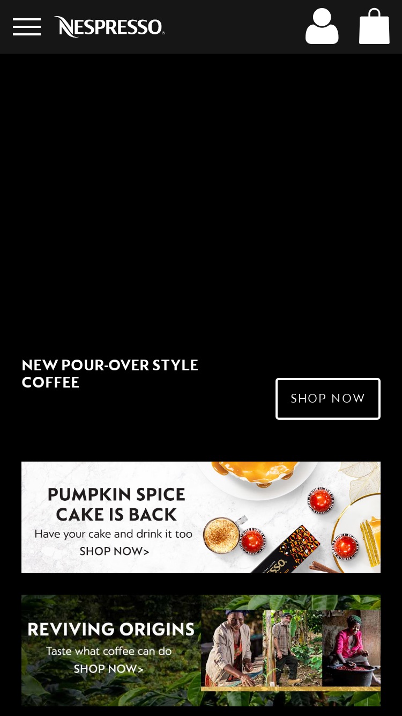Screen dimensions: 402x716
Task: Tap 'Taste what coffee can do' text
Action: coord(109,651)
